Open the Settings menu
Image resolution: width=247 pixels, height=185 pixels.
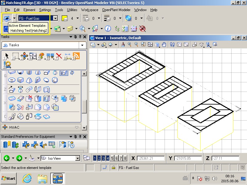coord(45,10)
